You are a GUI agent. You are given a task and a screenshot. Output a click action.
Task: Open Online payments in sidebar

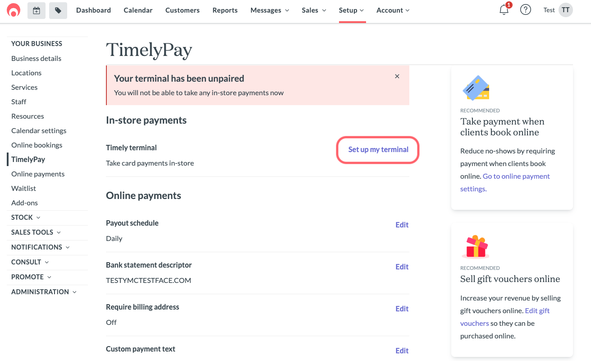click(x=38, y=174)
